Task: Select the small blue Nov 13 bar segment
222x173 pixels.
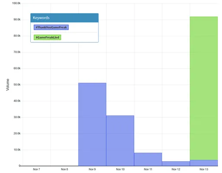Action: [204, 163]
